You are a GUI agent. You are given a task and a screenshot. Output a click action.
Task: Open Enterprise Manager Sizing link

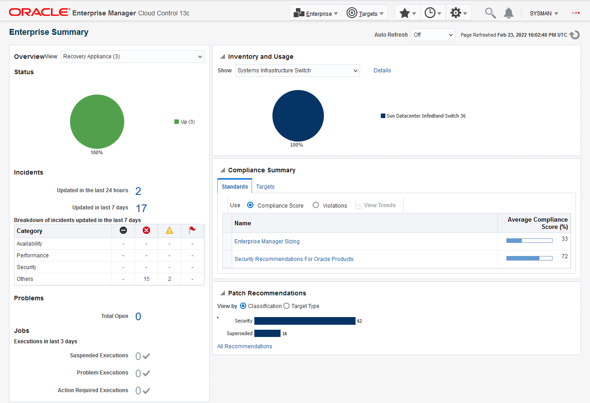tap(267, 242)
